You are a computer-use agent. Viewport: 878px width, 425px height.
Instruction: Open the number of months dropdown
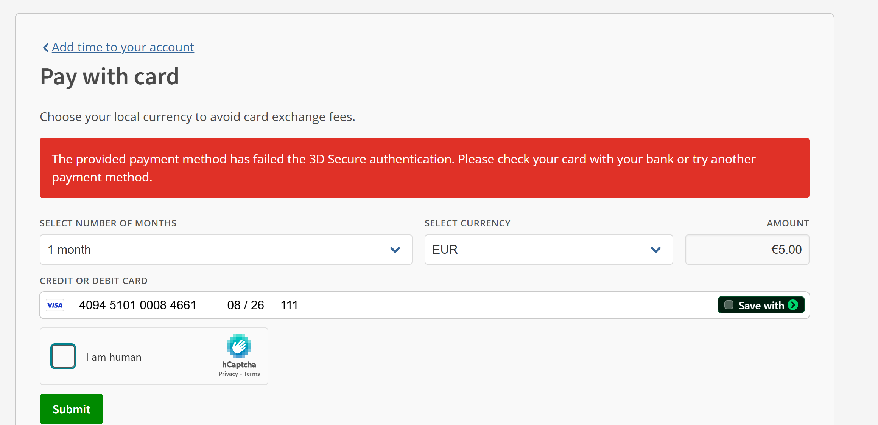coord(226,250)
